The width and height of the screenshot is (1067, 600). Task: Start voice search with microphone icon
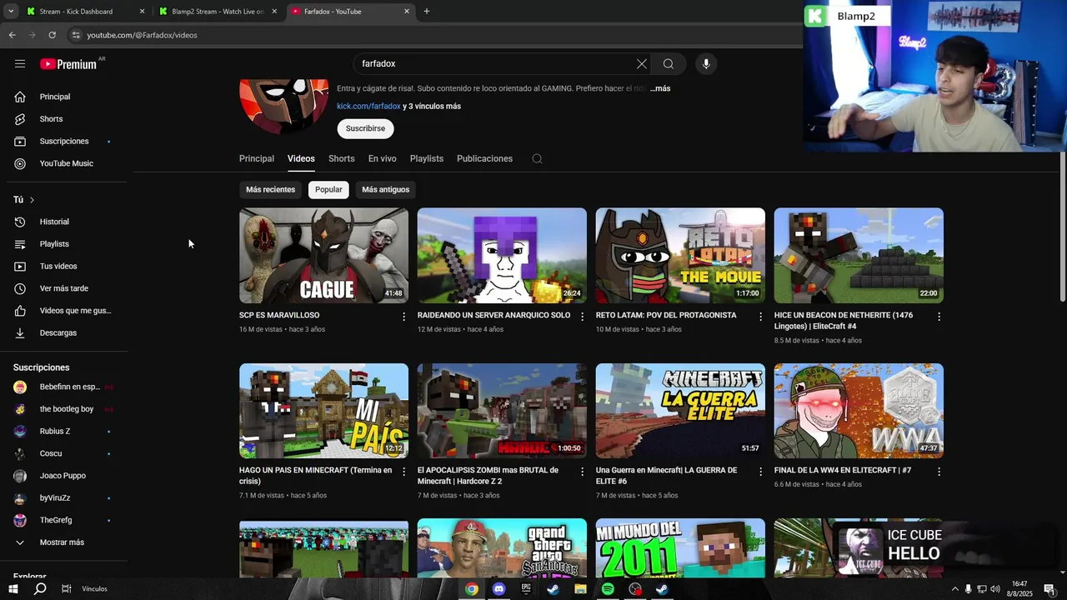(706, 63)
